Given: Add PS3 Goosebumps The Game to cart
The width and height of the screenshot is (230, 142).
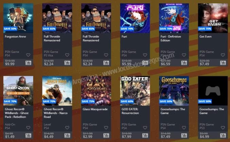Looking at the screenshot, I should coord(223,136).
